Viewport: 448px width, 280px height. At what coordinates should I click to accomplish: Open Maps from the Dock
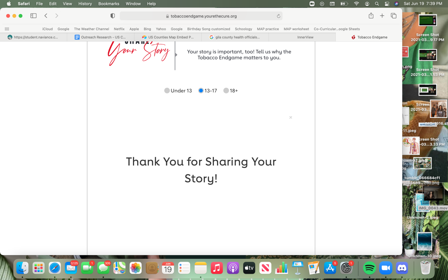coord(119,268)
